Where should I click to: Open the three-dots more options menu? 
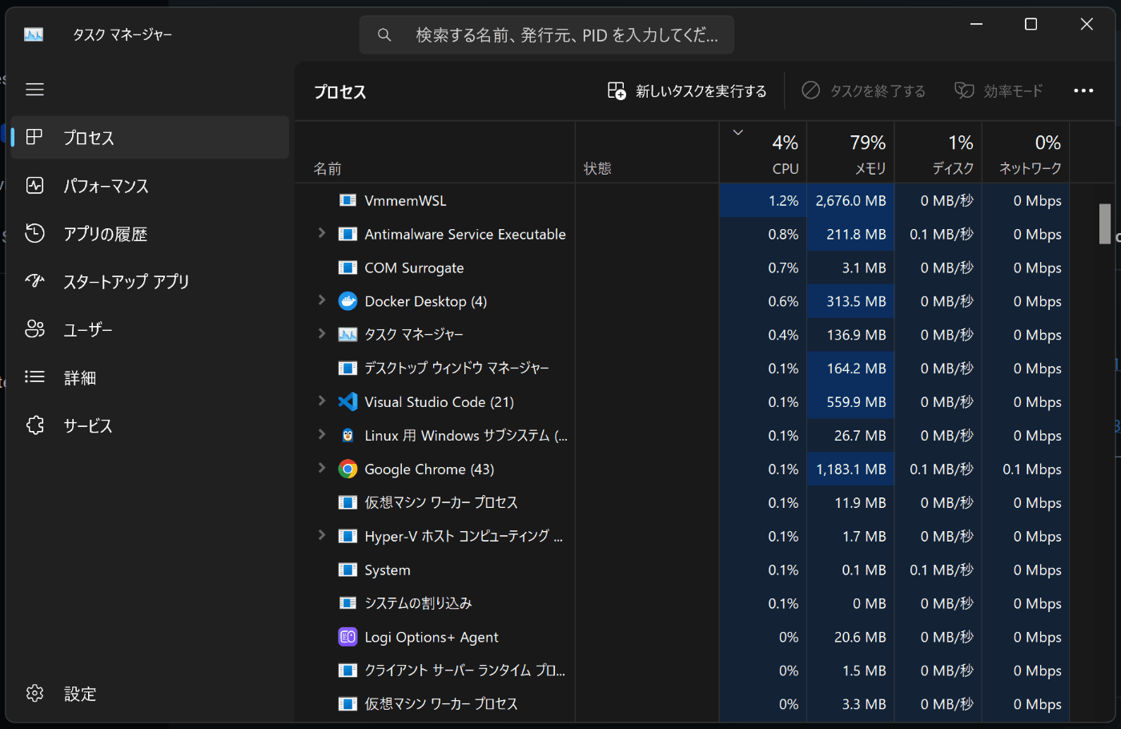(x=1083, y=91)
